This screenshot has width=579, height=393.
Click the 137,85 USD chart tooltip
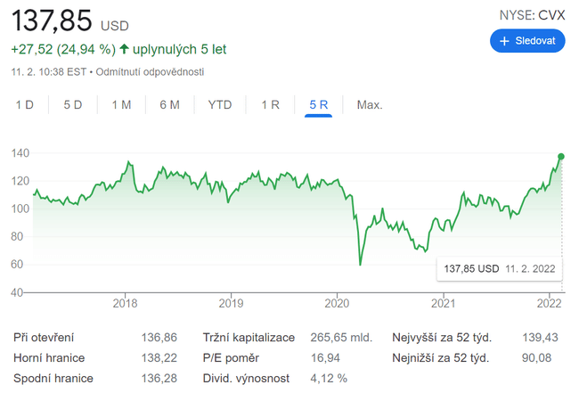pos(501,267)
